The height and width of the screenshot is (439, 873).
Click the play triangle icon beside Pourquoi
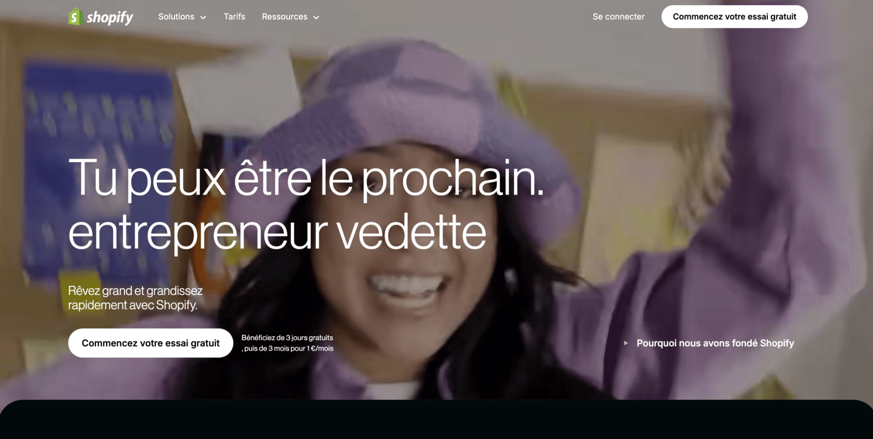click(626, 343)
